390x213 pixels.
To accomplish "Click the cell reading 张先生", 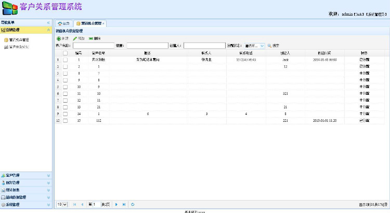I will point(206,60).
